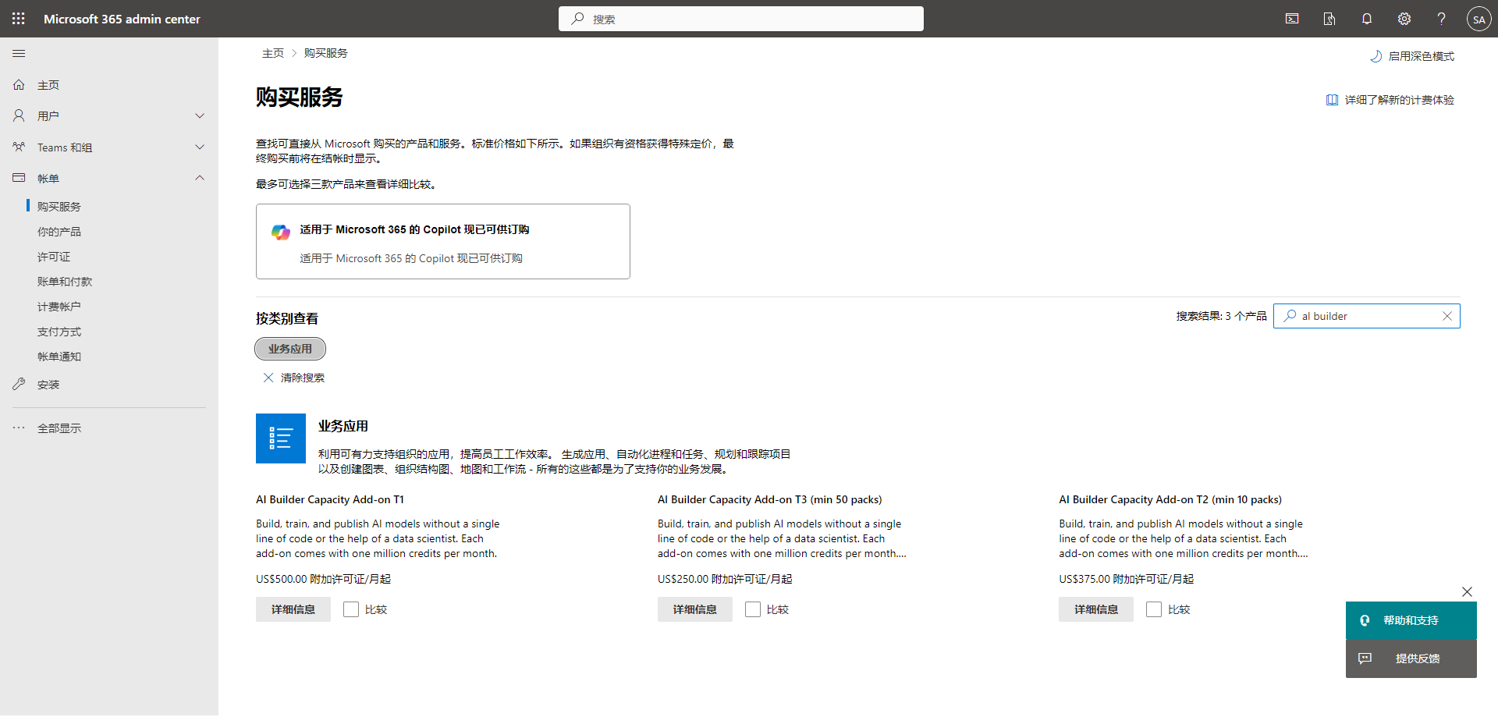Open settings gear icon
The width and height of the screenshot is (1498, 717).
(x=1404, y=19)
